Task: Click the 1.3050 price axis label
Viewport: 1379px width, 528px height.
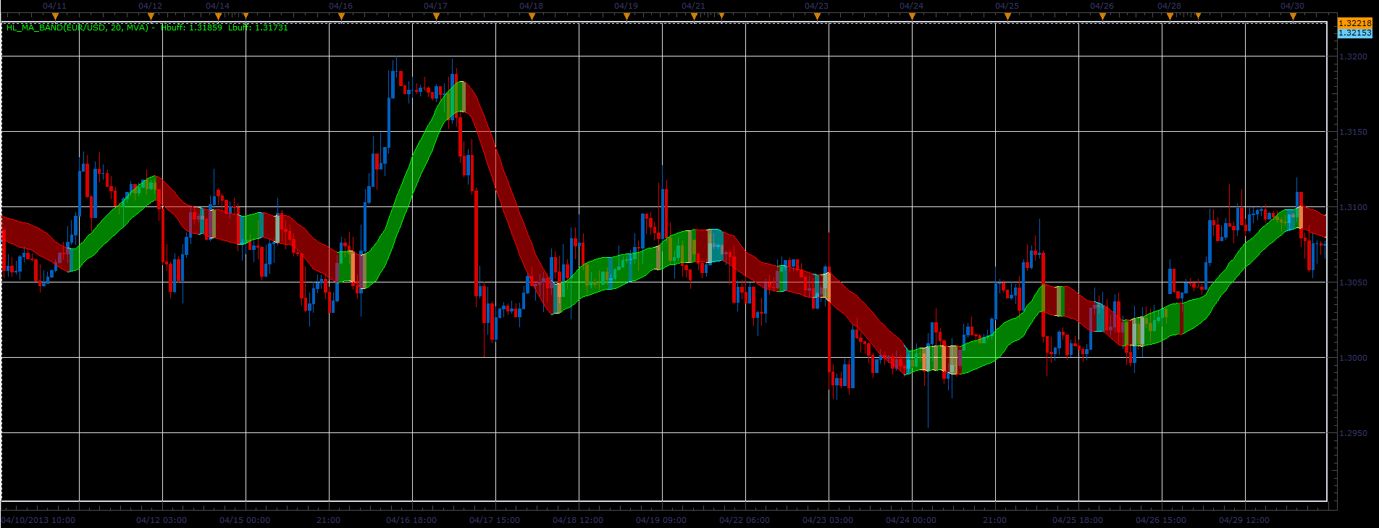Action: pyautogui.click(x=1354, y=282)
